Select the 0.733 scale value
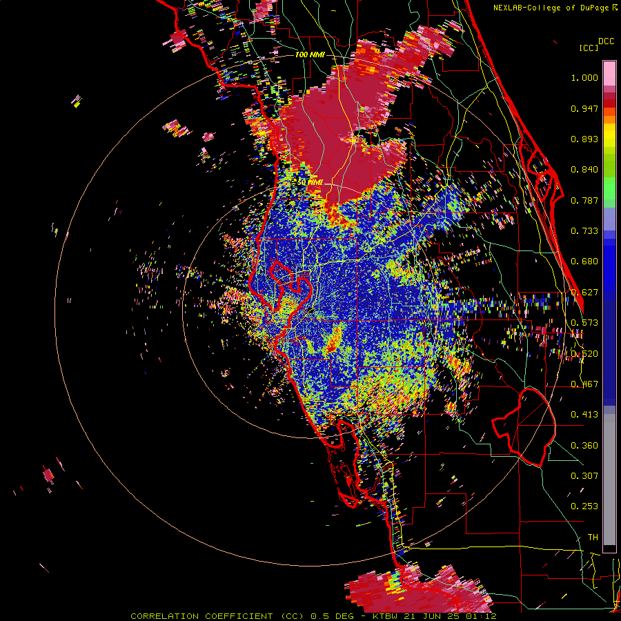Image resolution: width=621 pixels, height=621 pixels. point(584,231)
